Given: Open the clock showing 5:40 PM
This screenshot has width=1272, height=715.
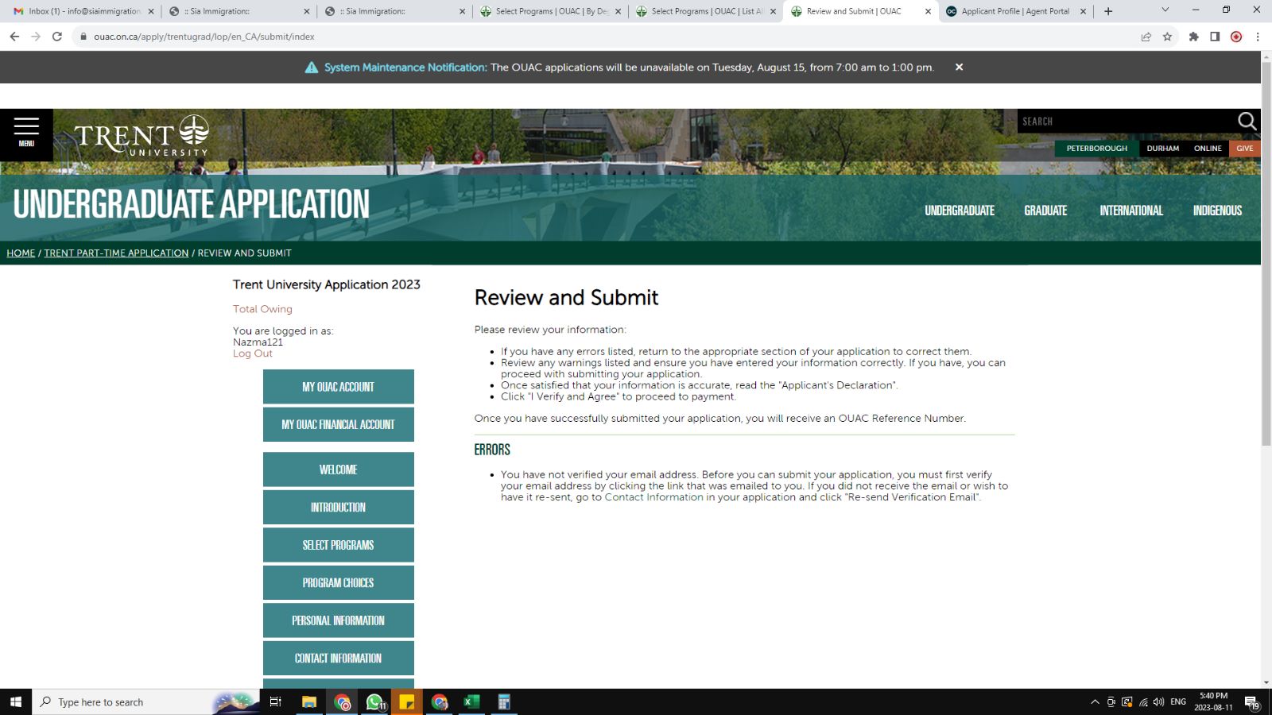Looking at the screenshot, I should 1213,701.
